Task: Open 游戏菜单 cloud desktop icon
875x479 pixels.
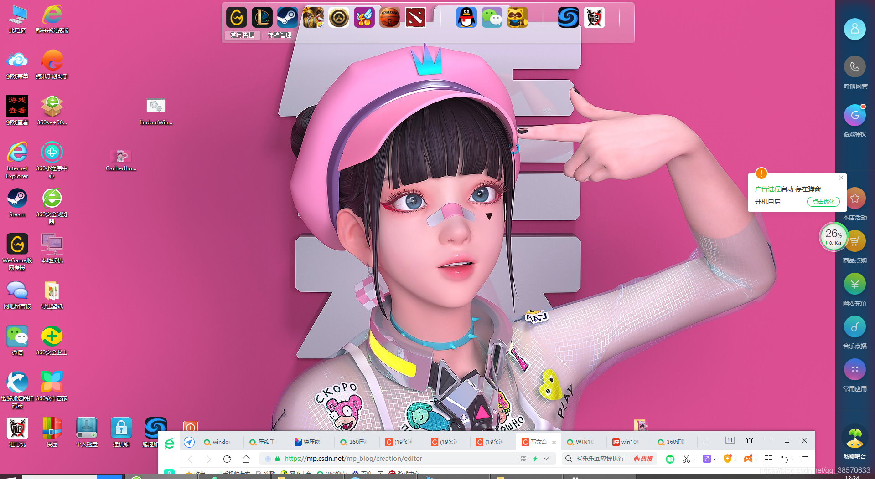Action: pyautogui.click(x=17, y=65)
